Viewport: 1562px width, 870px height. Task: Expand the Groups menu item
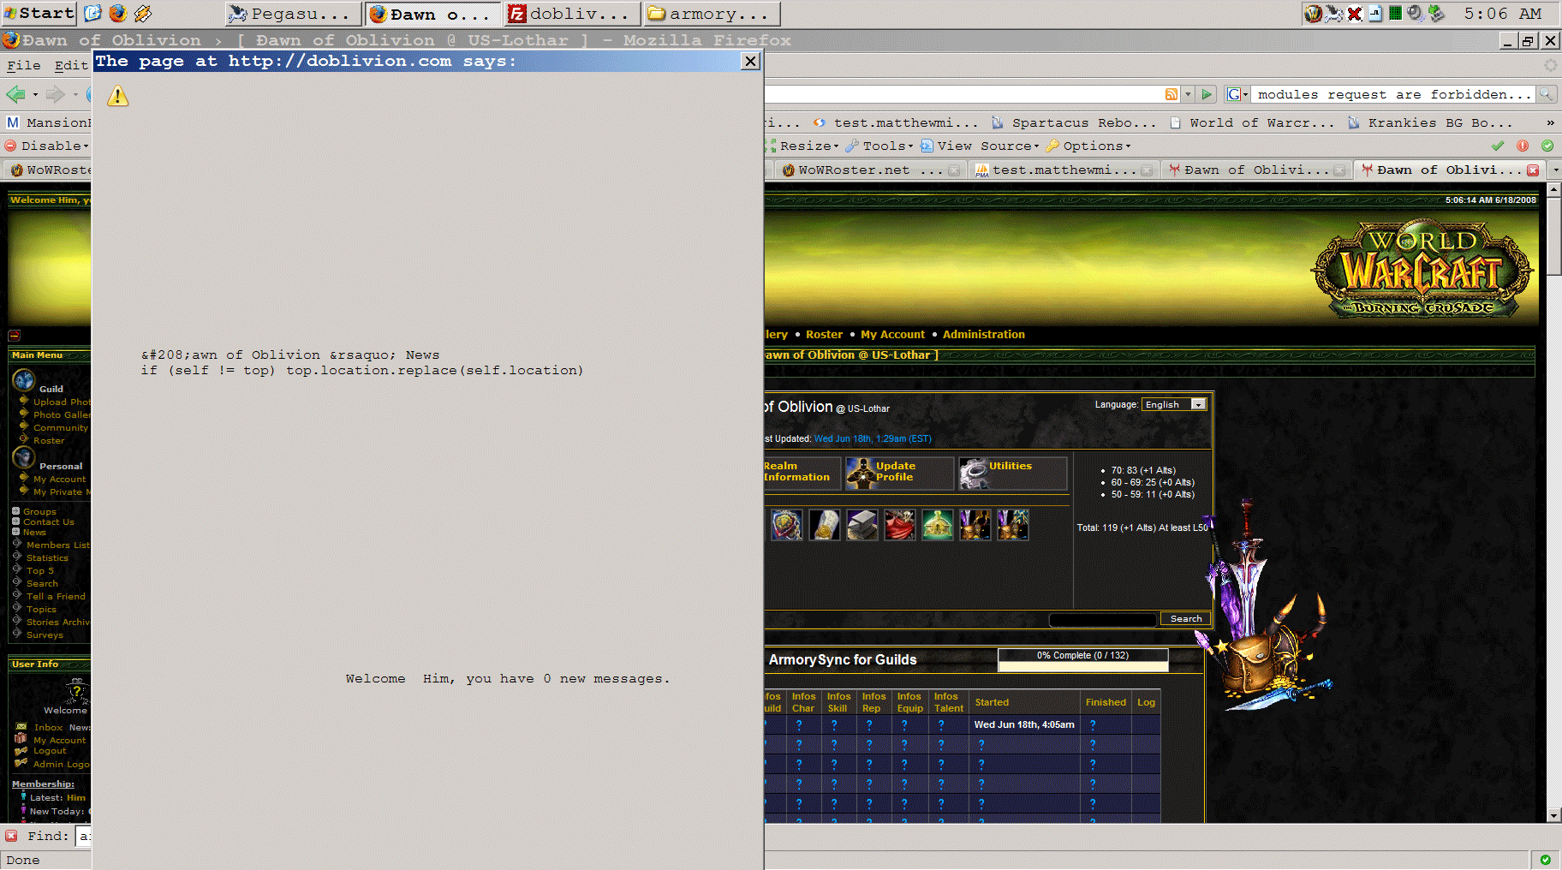[x=16, y=511]
